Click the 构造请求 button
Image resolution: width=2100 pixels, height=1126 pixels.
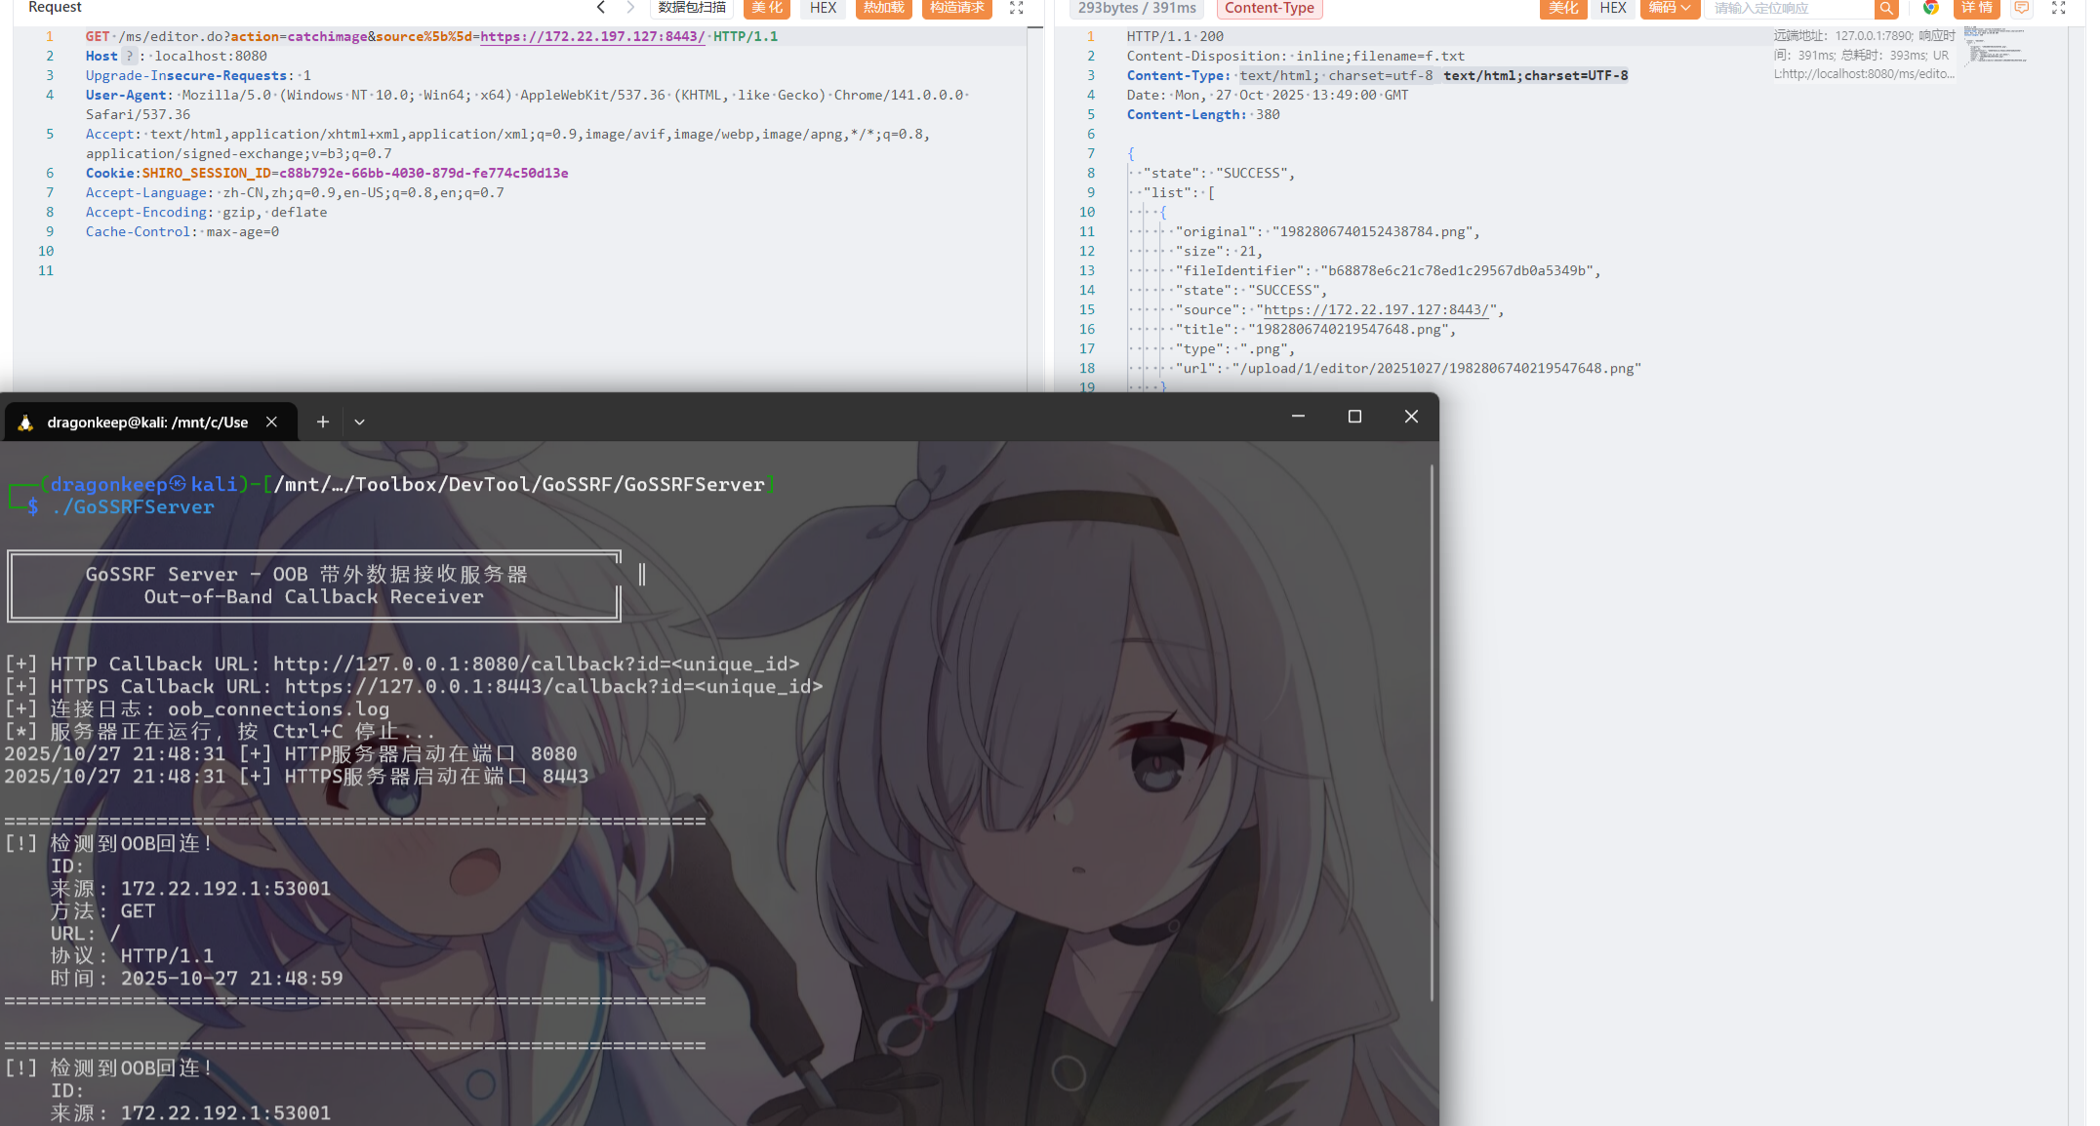[956, 8]
